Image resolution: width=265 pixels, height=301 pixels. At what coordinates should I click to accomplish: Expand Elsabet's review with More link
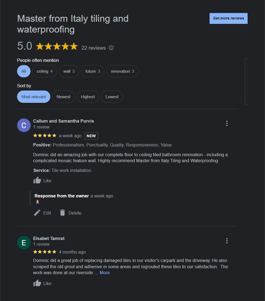[105, 273]
